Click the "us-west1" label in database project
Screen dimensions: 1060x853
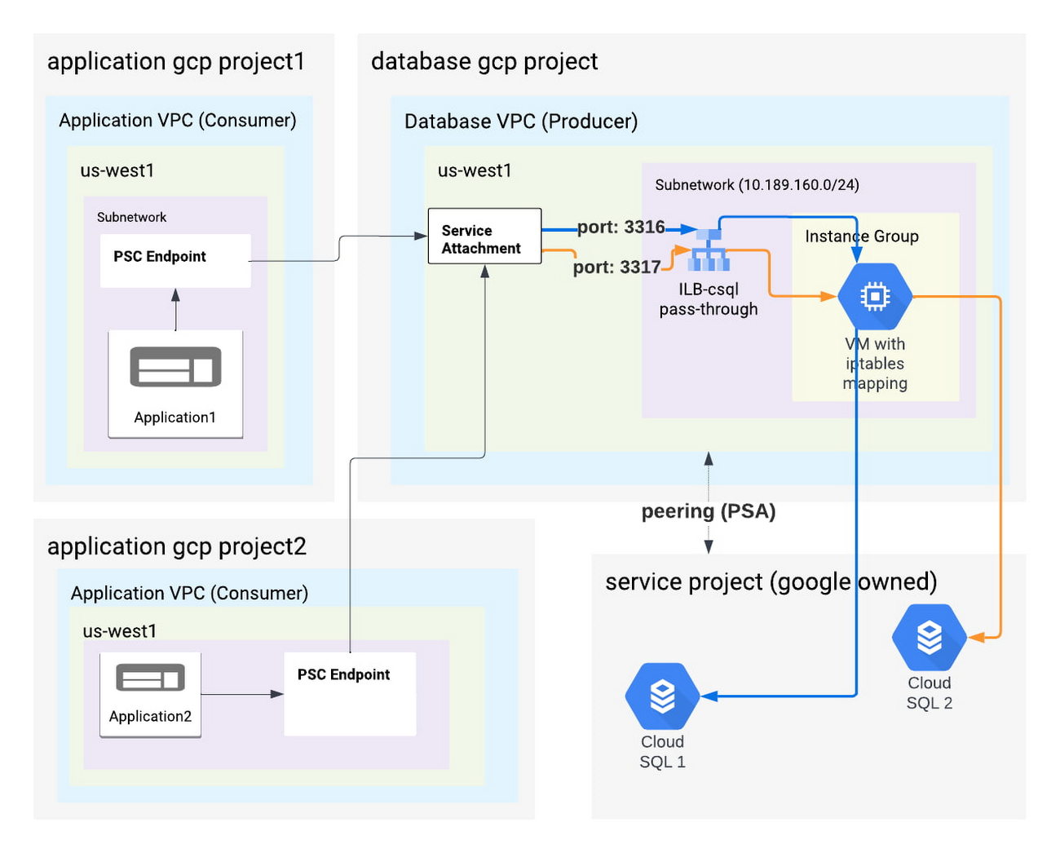pyautogui.click(x=475, y=170)
